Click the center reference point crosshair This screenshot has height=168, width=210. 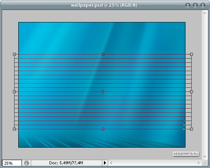coord(103,91)
